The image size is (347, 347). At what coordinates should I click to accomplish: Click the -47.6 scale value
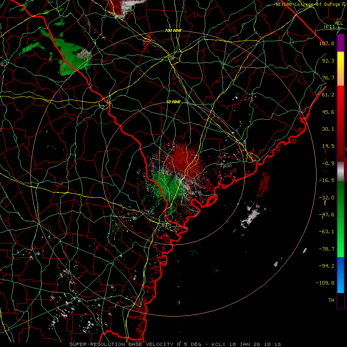tap(327, 215)
